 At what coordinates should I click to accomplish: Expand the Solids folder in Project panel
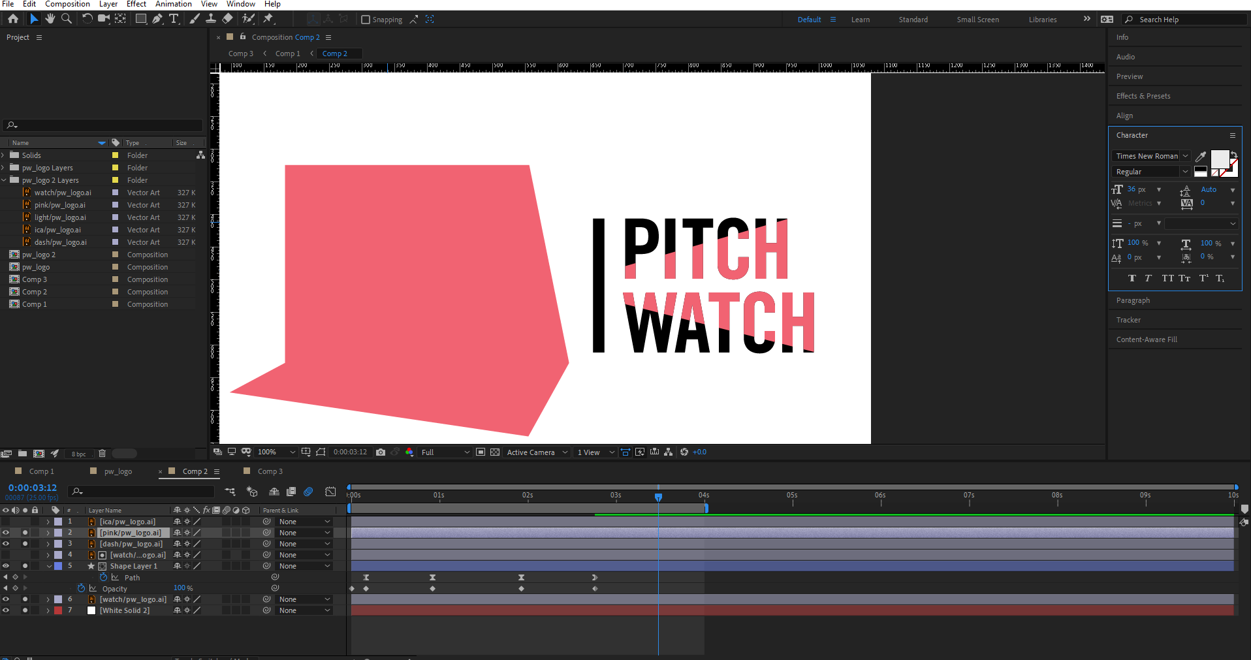pyautogui.click(x=5, y=155)
